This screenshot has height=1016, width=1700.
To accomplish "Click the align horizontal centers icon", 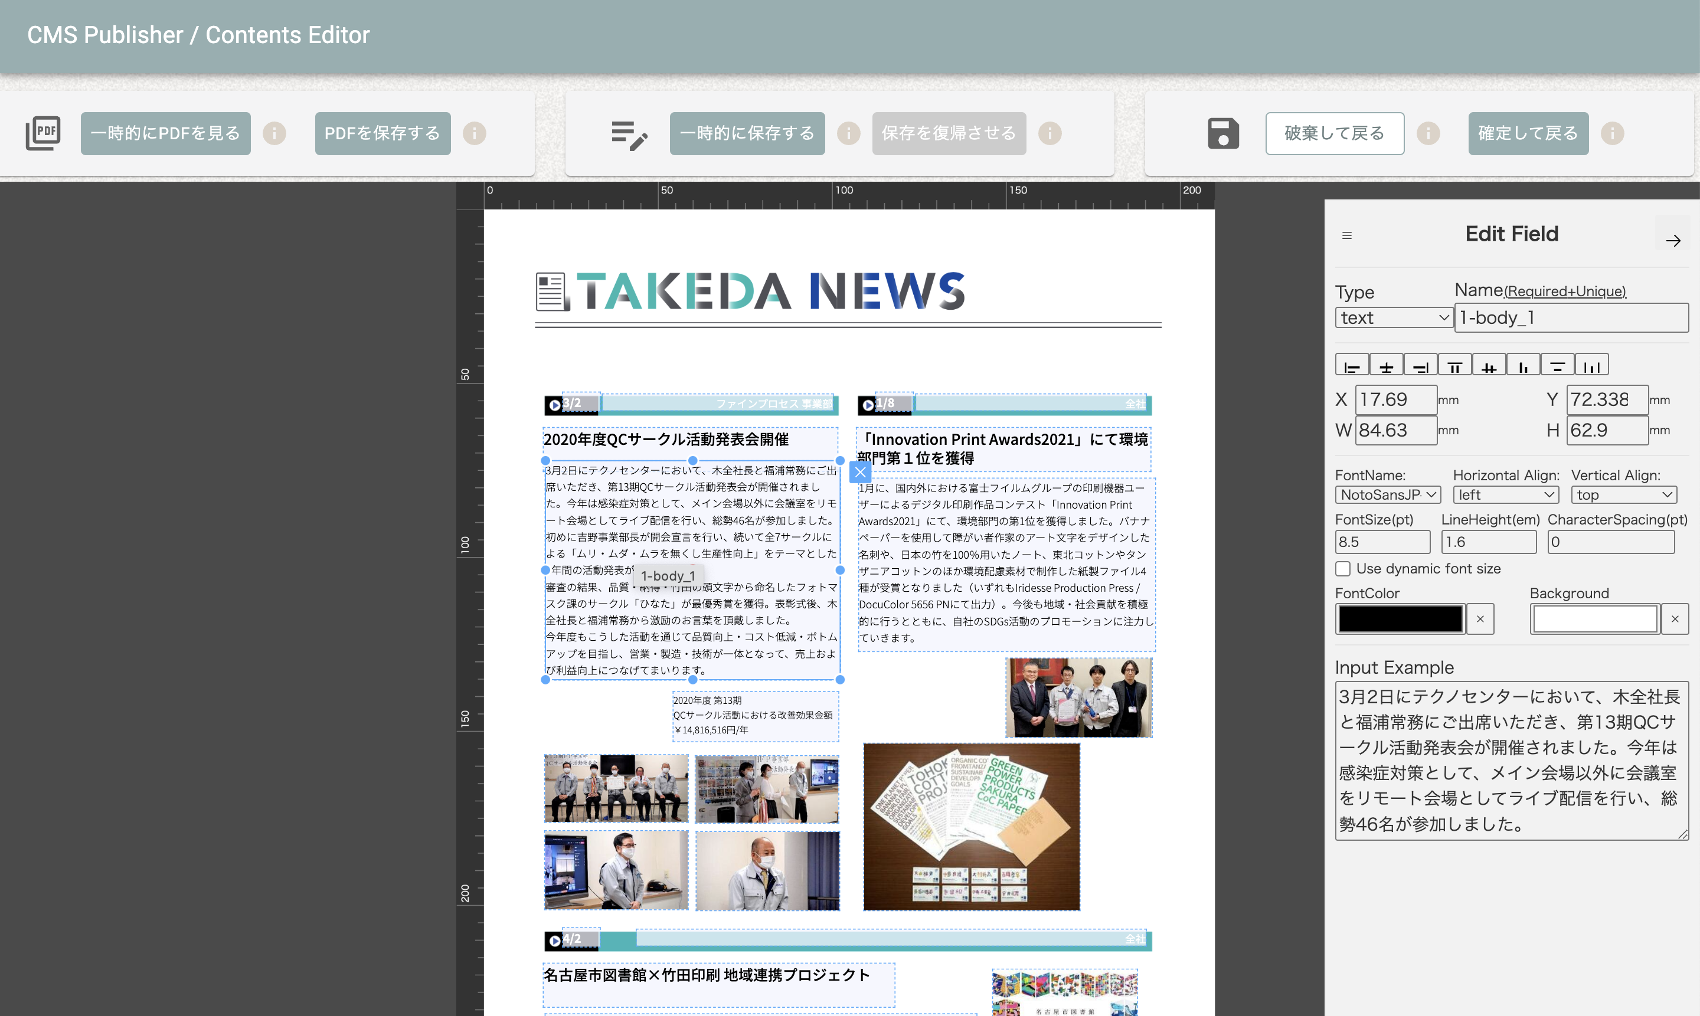I will coord(1387,365).
